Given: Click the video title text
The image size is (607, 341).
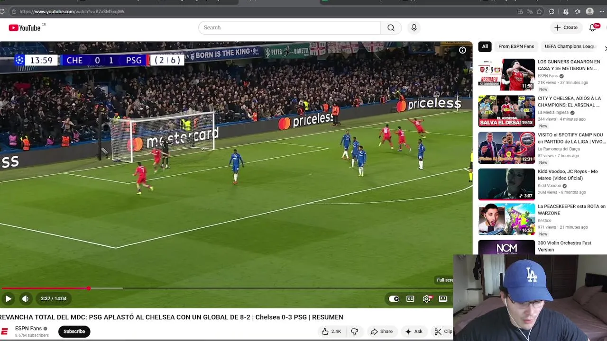Looking at the screenshot, I should (x=172, y=317).
